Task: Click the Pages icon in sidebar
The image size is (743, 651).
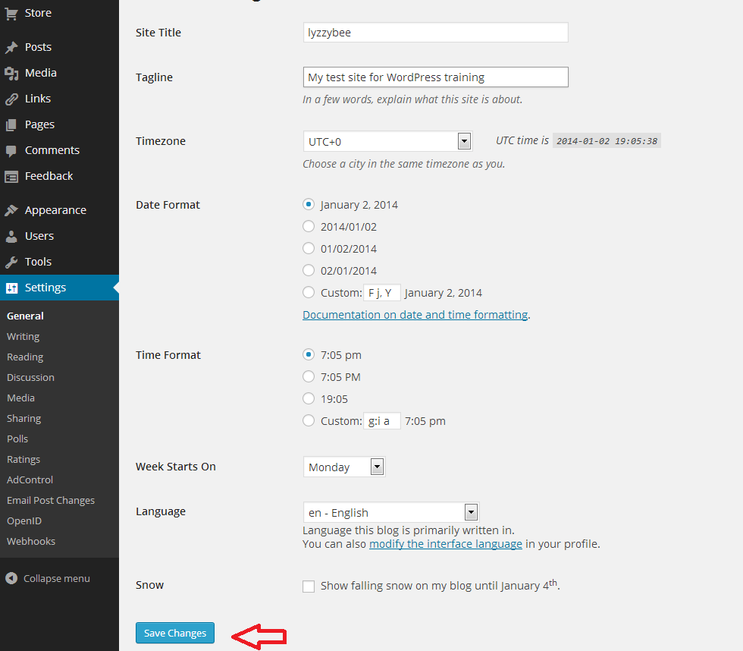Action: click(x=11, y=124)
